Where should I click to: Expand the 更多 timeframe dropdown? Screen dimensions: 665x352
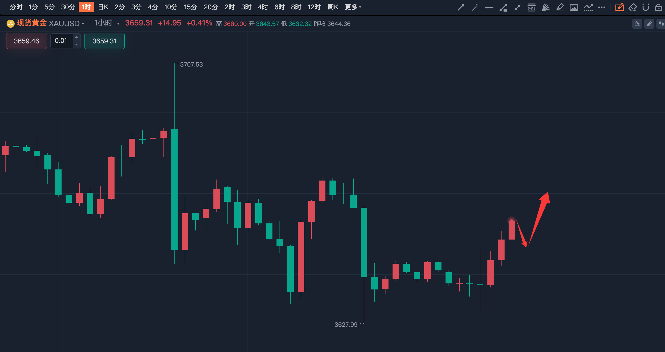(x=353, y=7)
